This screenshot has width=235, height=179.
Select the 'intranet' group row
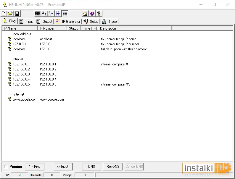point(18,59)
